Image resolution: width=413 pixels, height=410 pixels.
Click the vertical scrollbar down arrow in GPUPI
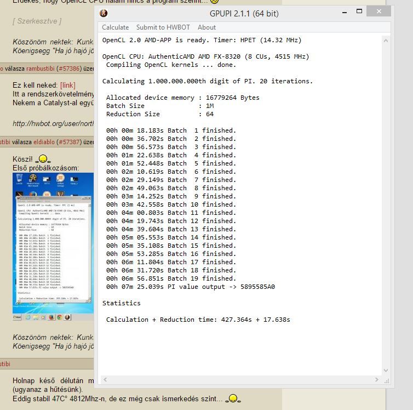point(386,371)
